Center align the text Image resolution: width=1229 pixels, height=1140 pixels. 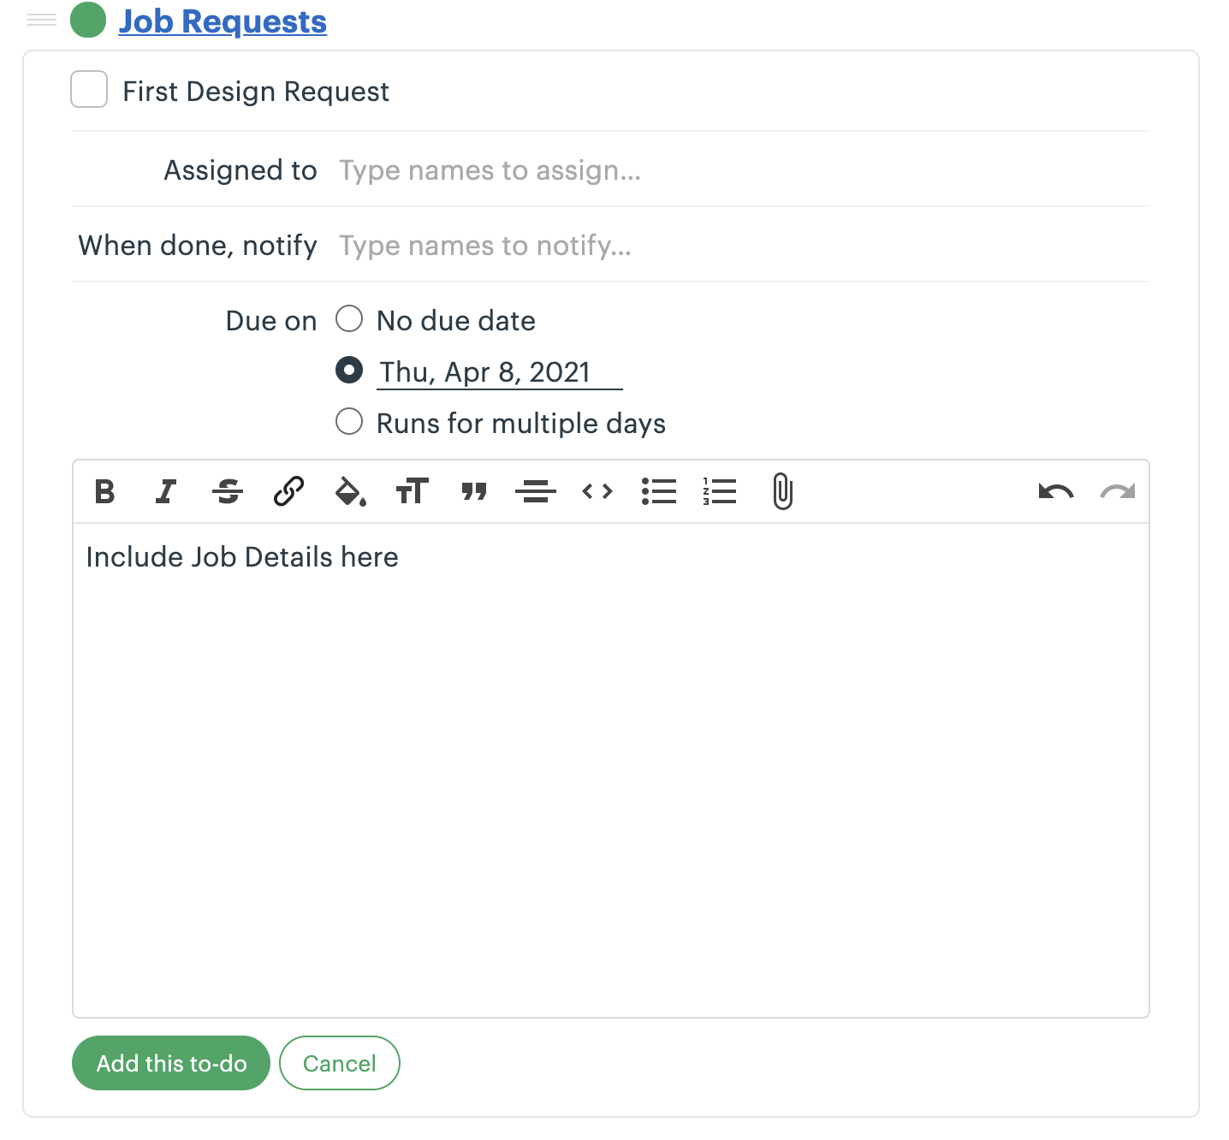point(536,492)
